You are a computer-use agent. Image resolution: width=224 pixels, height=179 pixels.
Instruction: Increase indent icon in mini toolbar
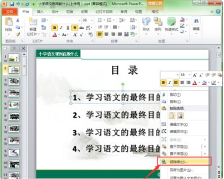click(214, 75)
